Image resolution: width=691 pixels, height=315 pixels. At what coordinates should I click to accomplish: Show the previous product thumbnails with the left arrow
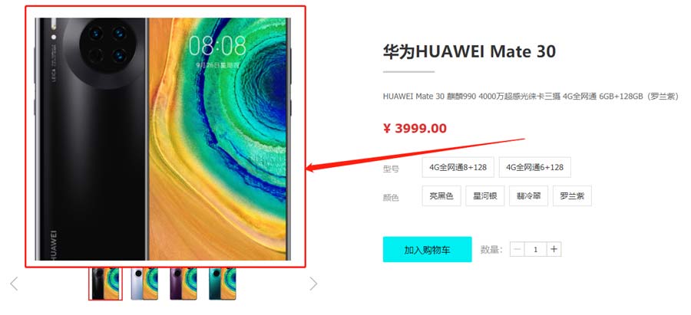(x=14, y=284)
